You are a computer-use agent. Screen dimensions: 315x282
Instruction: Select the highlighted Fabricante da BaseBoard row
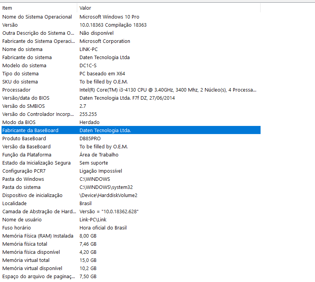[x=131, y=130]
